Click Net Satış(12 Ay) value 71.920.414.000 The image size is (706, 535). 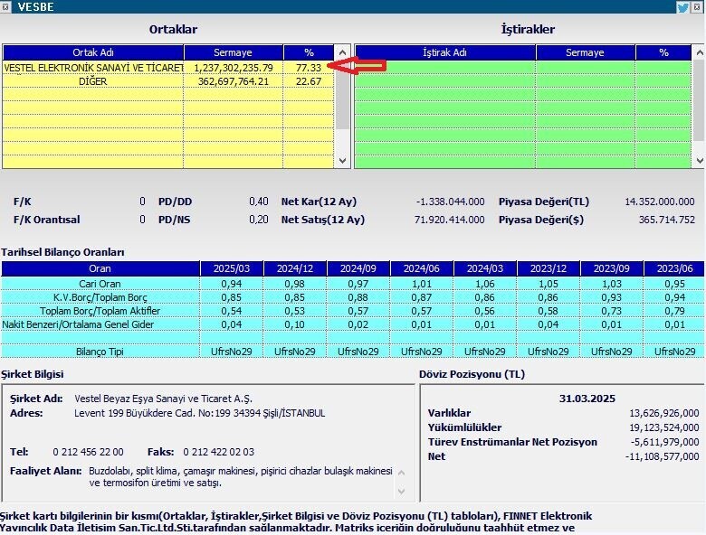point(449,220)
